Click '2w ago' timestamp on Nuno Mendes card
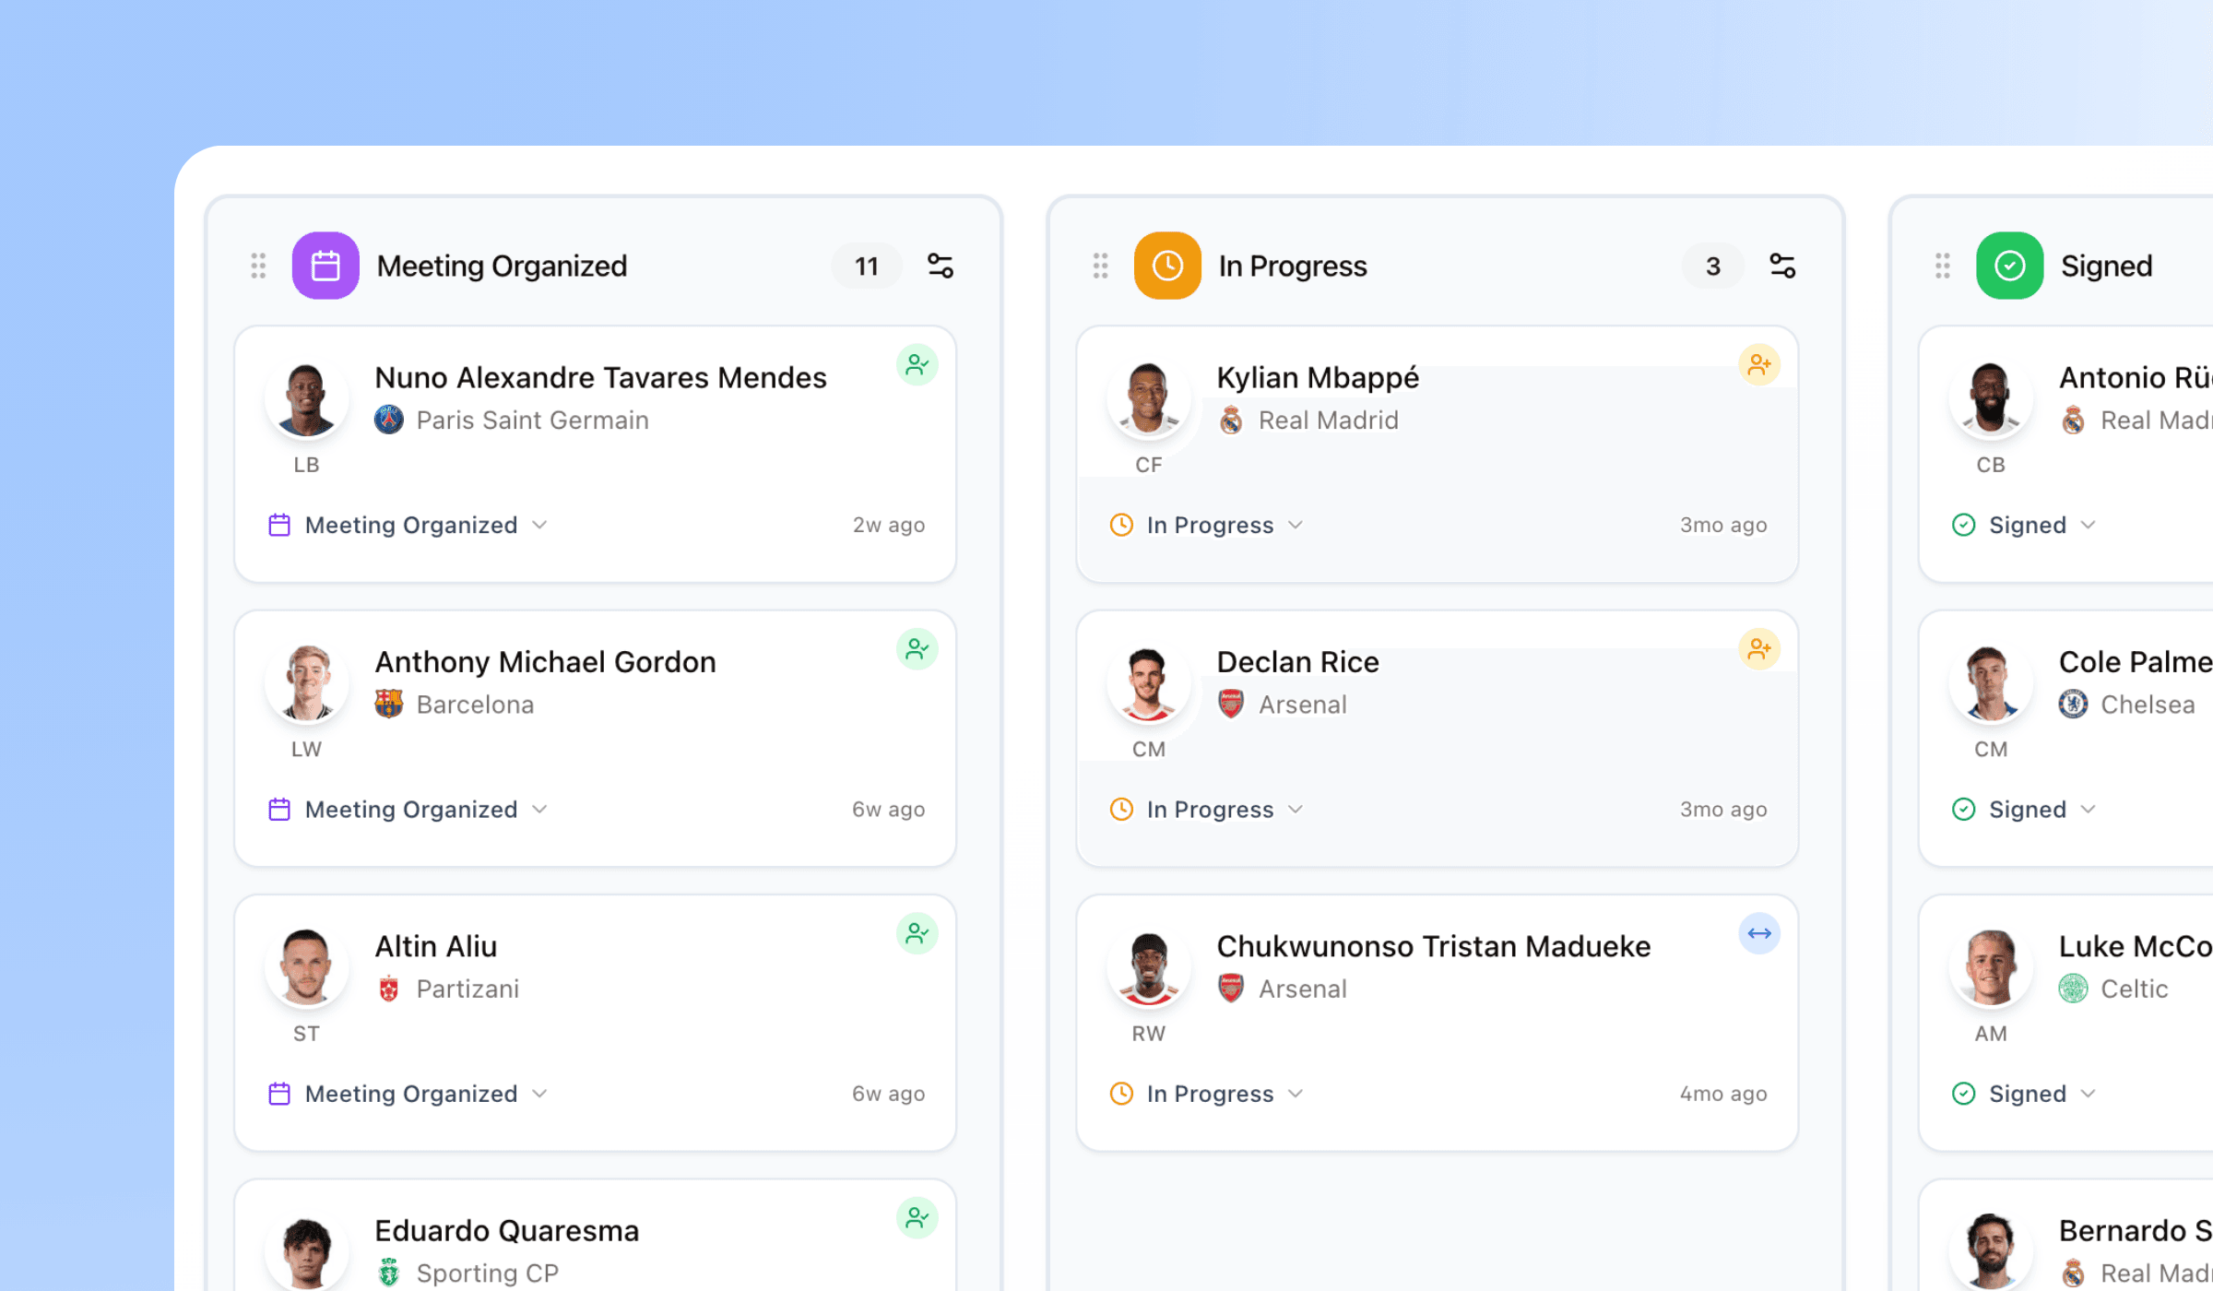 point(888,525)
